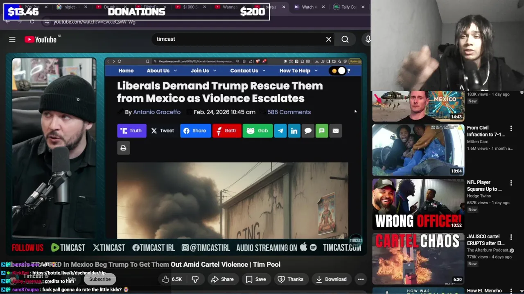Close the Liberals browser tab
The width and height of the screenshot is (524, 294).
click(x=283, y=7)
